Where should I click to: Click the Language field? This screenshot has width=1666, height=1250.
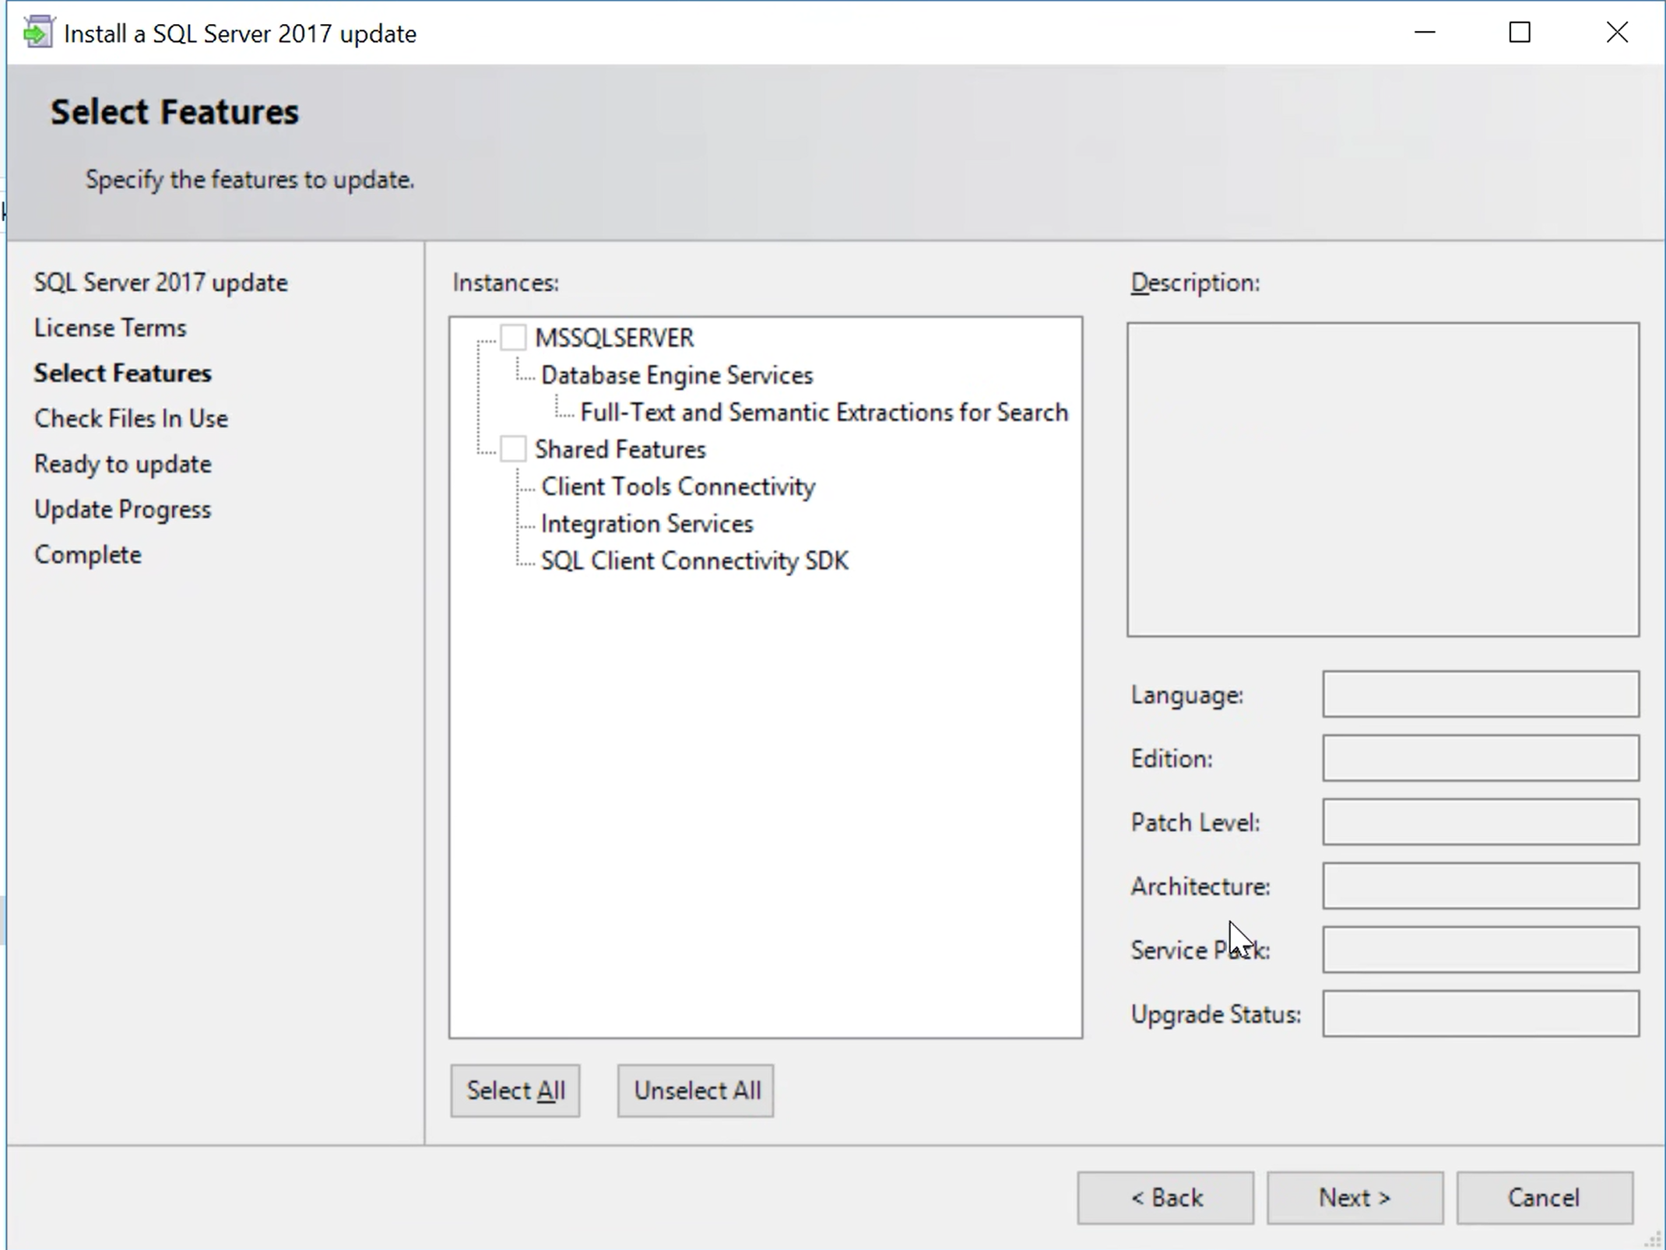[x=1478, y=694]
